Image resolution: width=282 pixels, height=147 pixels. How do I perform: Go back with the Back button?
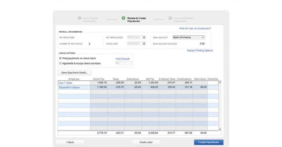tap(70, 142)
